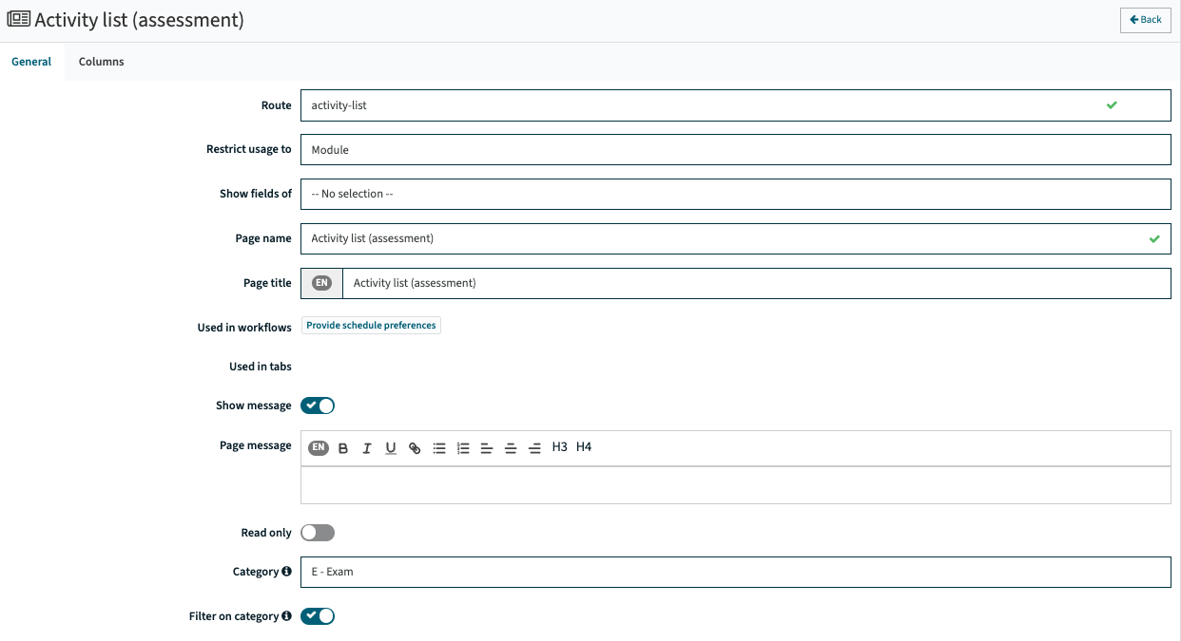1181x641 pixels.
Task: Click the EN language badge in the message toolbar
Action: (319, 447)
